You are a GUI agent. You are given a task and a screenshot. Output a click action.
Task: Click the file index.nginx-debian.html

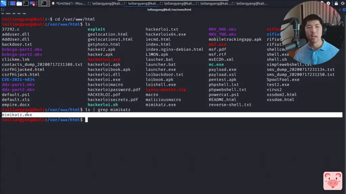pos(175,50)
